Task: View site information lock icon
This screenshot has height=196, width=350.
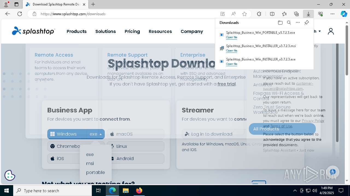Action: [x=34, y=14]
